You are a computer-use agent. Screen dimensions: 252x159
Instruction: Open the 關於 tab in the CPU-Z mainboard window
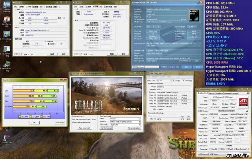pos(56,7)
